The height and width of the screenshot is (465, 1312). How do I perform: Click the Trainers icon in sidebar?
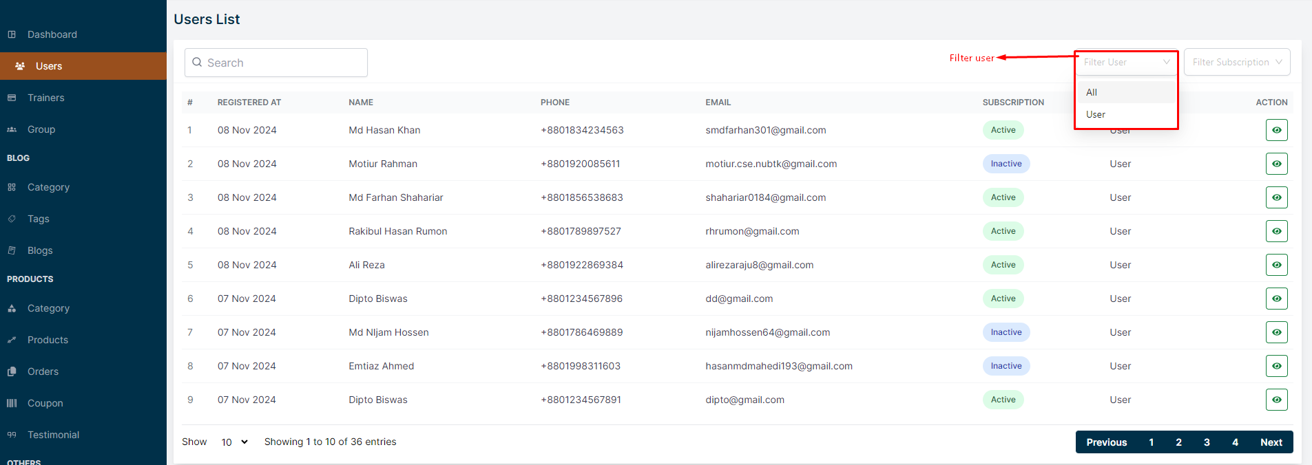tap(12, 98)
